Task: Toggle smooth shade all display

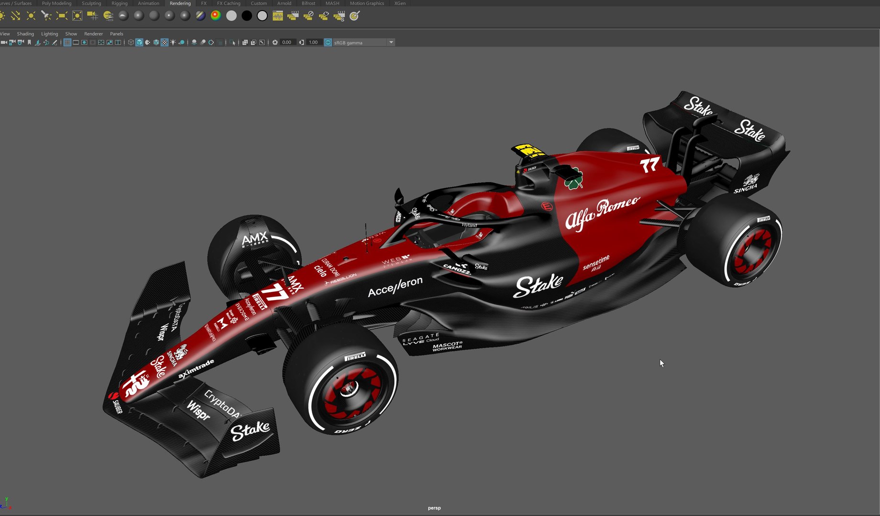Action: pyautogui.click(x=139, y=43)
